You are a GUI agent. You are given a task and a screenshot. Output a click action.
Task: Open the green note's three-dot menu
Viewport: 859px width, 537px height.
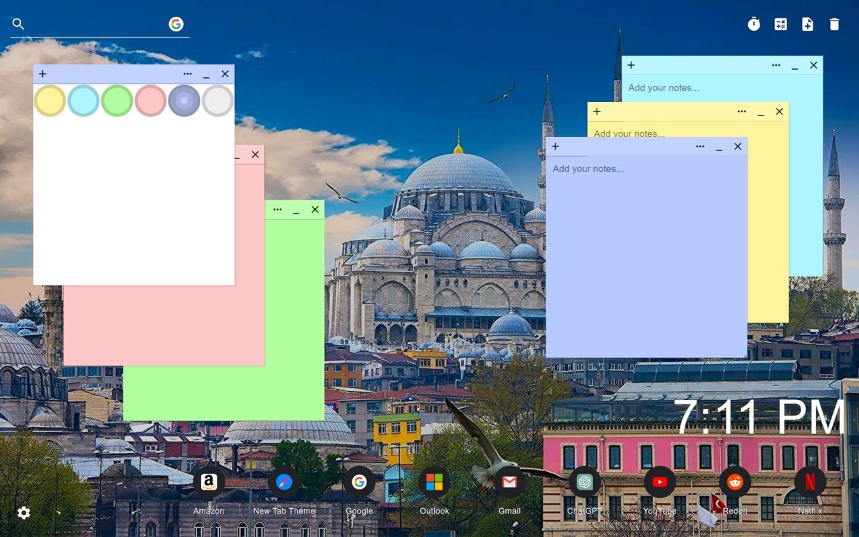[x=277, y=209]
